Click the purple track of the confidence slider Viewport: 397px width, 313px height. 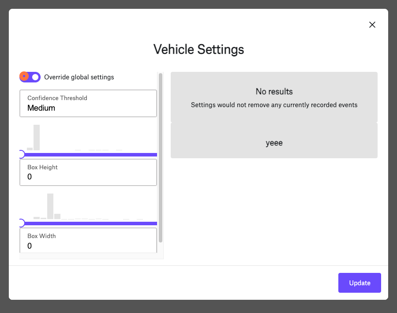click(90, 155)
